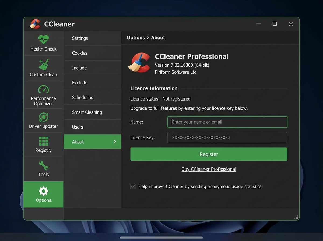
Task: Click the large CCleaner Professional logo
Action: (x=139, y=62)
